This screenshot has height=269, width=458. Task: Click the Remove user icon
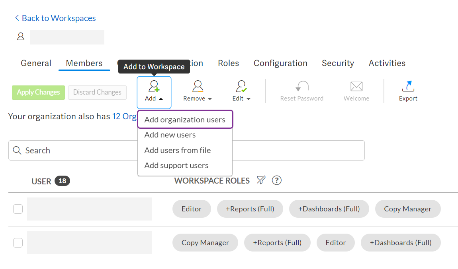point(197,85)
